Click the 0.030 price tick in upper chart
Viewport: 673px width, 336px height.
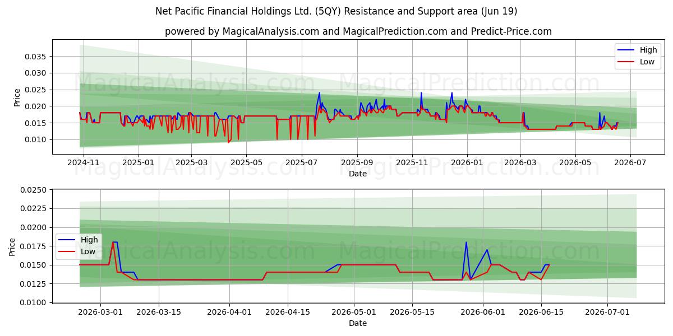pyautogui.click(x=36, y=73)
